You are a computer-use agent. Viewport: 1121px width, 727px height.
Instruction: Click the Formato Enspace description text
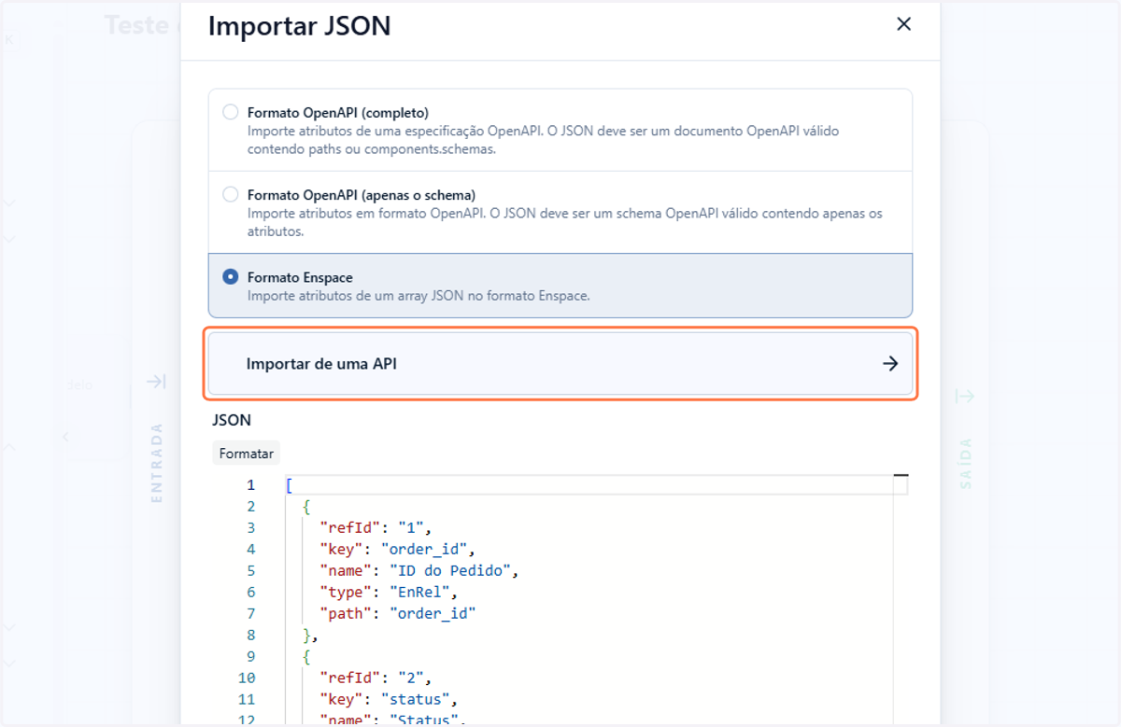click(x=419, y=296)
